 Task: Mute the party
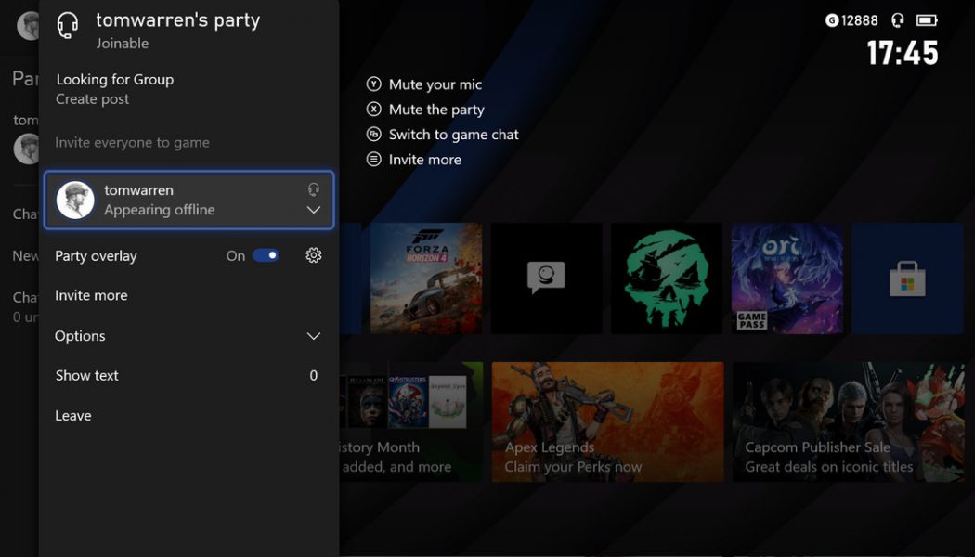click(x=433, y=109)
